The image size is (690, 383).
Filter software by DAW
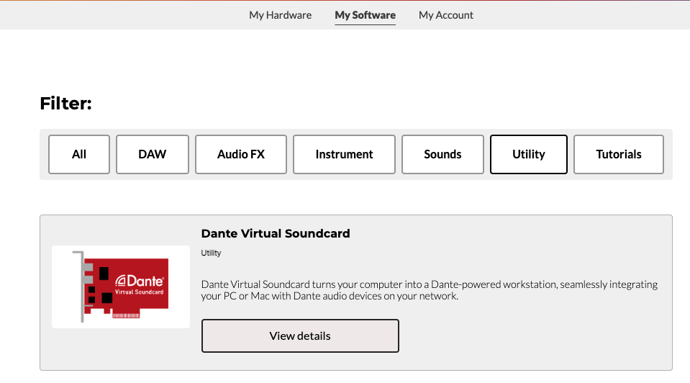tap(153, 155)
